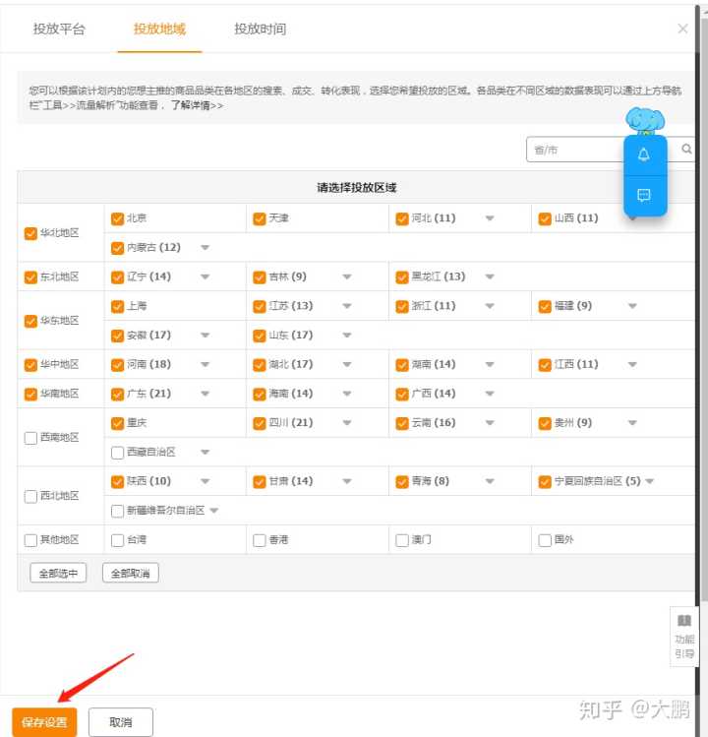Click the blue elephant mascot icon
The width and height of the screenshot is (708, 737).
click(x=645, y=121)
